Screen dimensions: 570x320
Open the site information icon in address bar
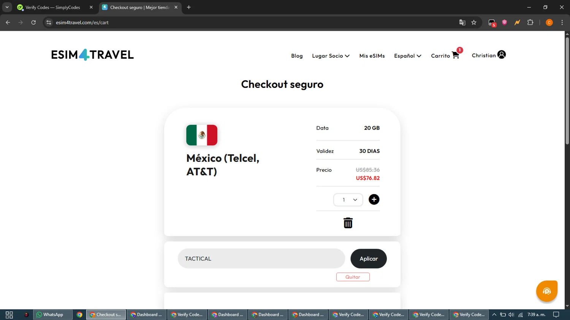[x=49, y=22]
